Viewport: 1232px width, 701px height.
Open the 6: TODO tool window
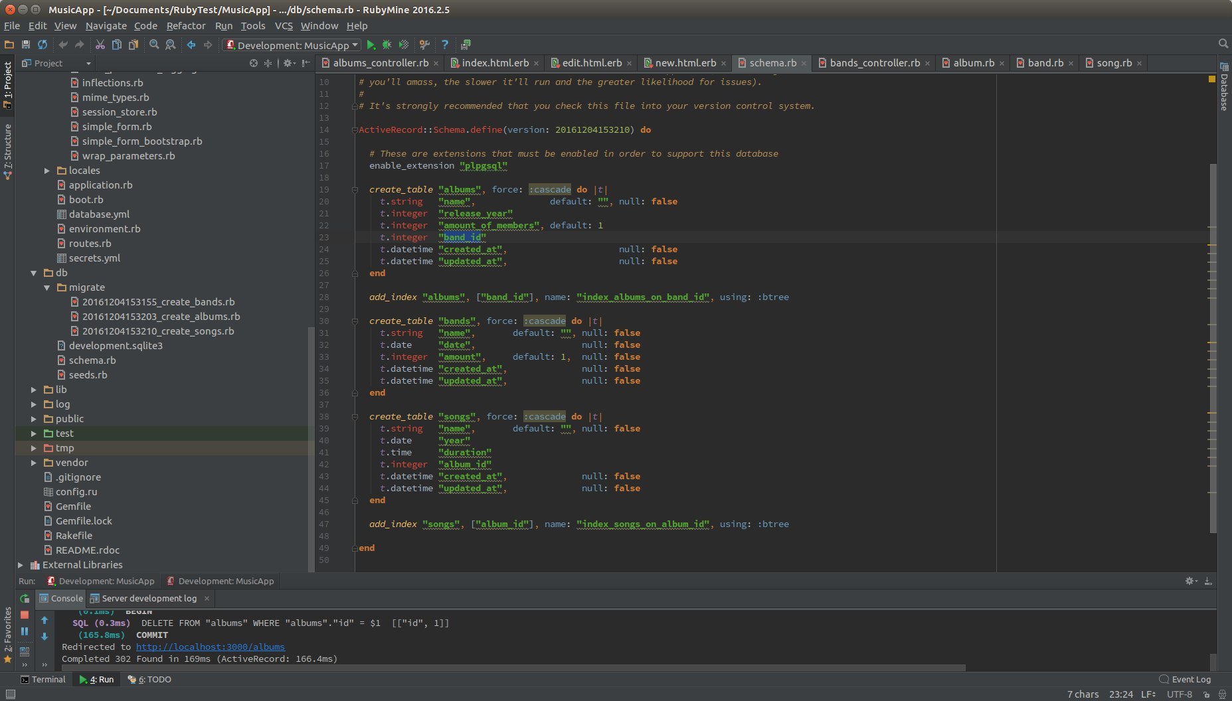pyautogui.click(x=149, y=679)
